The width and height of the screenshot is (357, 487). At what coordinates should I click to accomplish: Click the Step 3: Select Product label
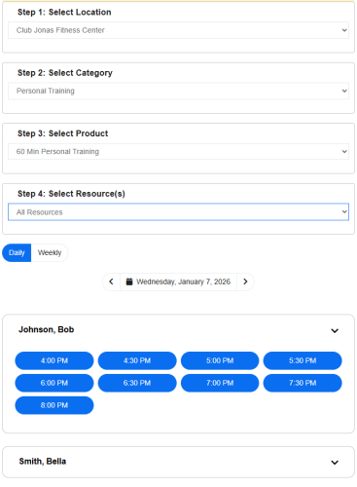62,133
